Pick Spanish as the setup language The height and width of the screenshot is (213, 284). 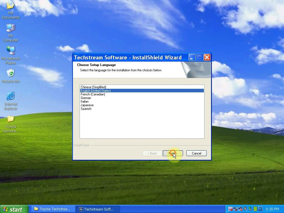click(142, 109)
